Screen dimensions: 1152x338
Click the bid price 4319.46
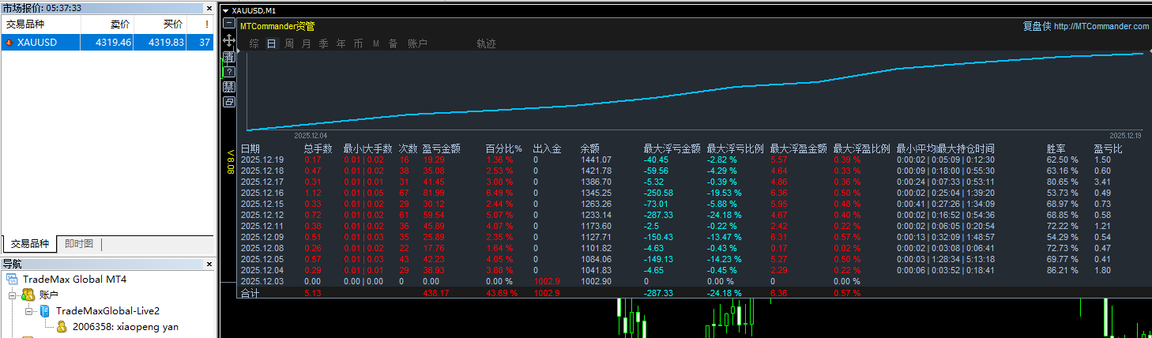coord(113,43)
